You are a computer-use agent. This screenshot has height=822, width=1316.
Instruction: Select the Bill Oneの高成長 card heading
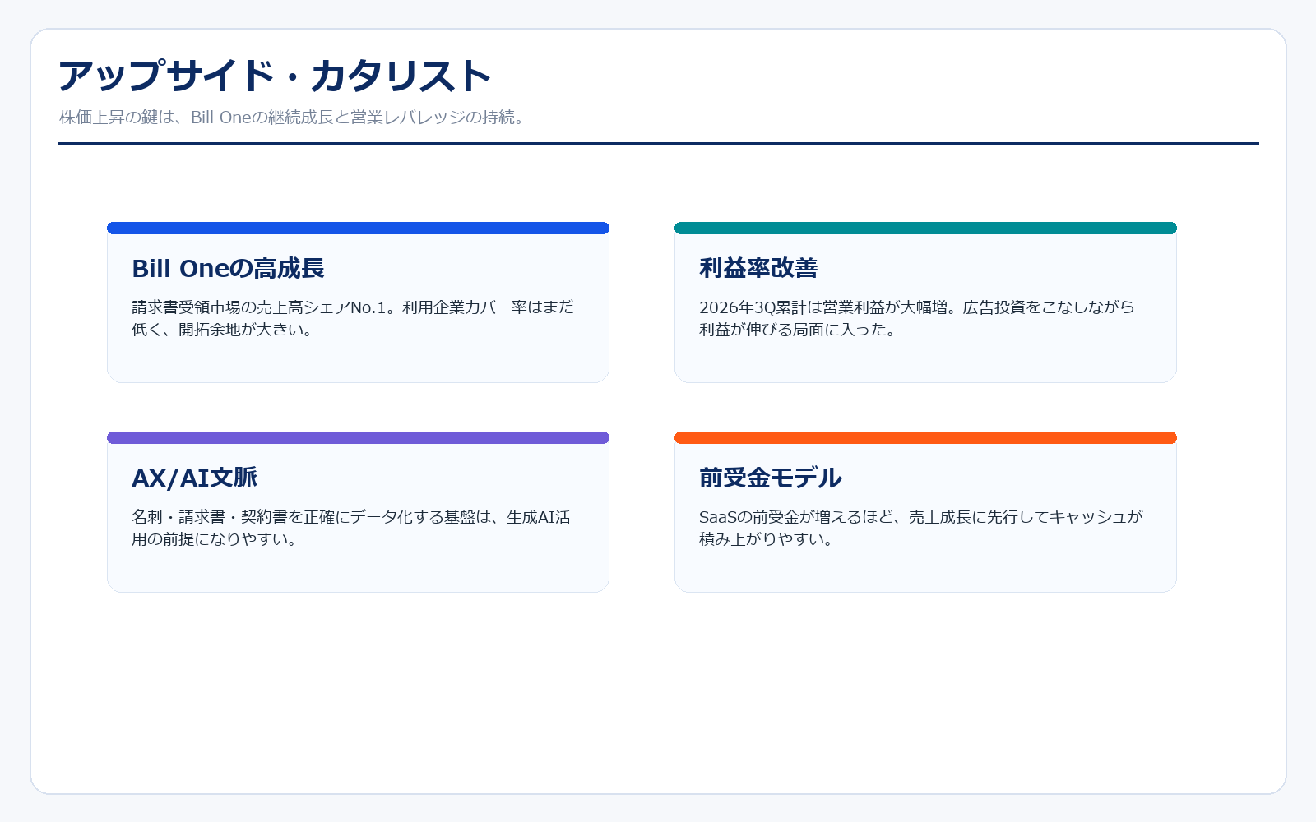click(228, 268)
